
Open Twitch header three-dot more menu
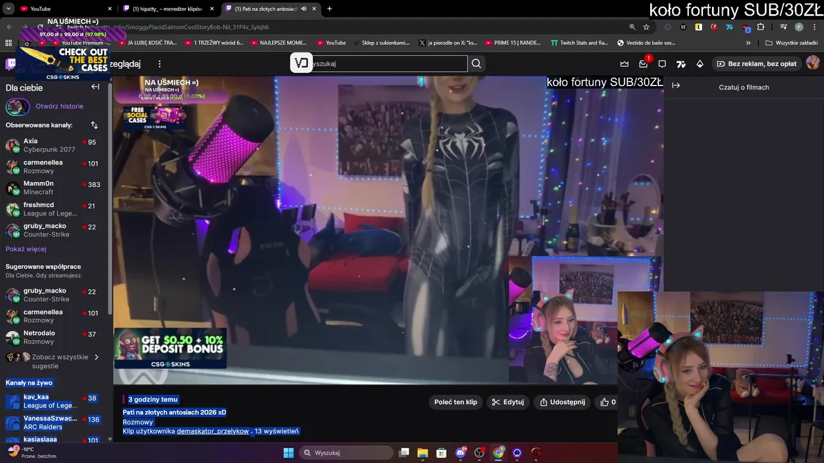point(160,64)
